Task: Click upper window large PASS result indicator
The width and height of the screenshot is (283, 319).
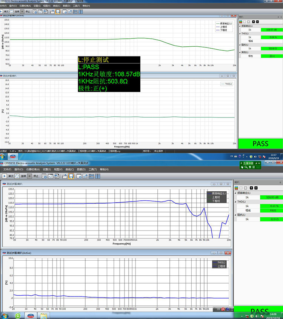Action: click(261, 143)
